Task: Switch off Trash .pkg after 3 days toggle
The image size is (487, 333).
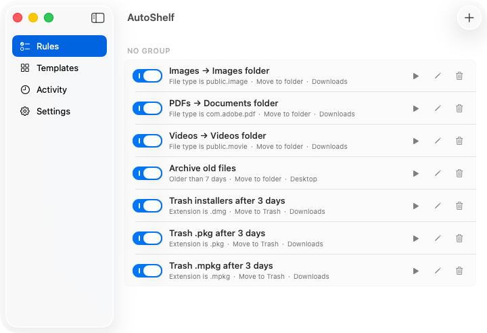Action: [147, 238]
